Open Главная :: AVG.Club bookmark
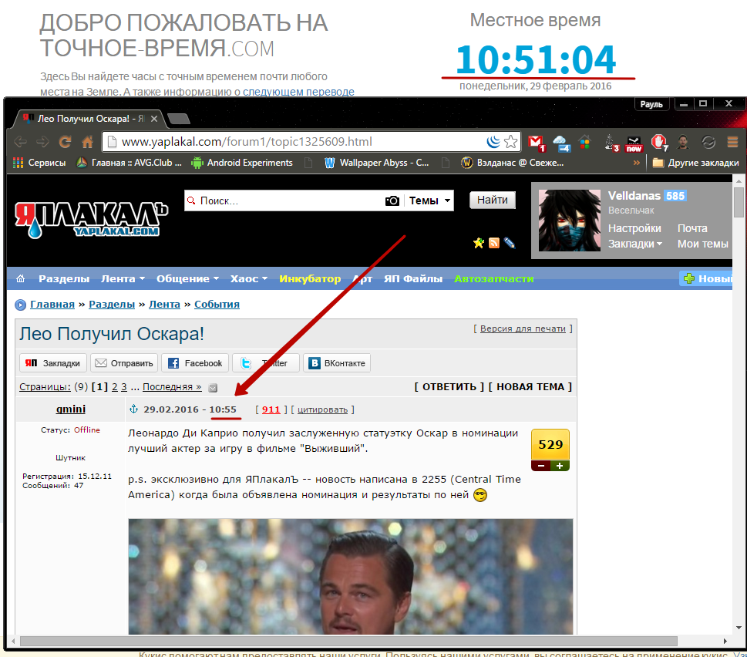 129,163
